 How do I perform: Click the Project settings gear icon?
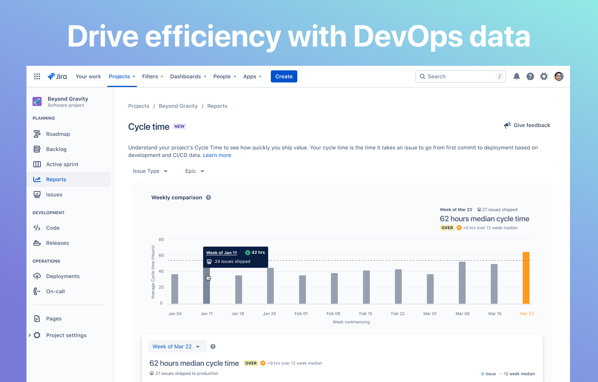pyautogui.click(x=37, y=335)
